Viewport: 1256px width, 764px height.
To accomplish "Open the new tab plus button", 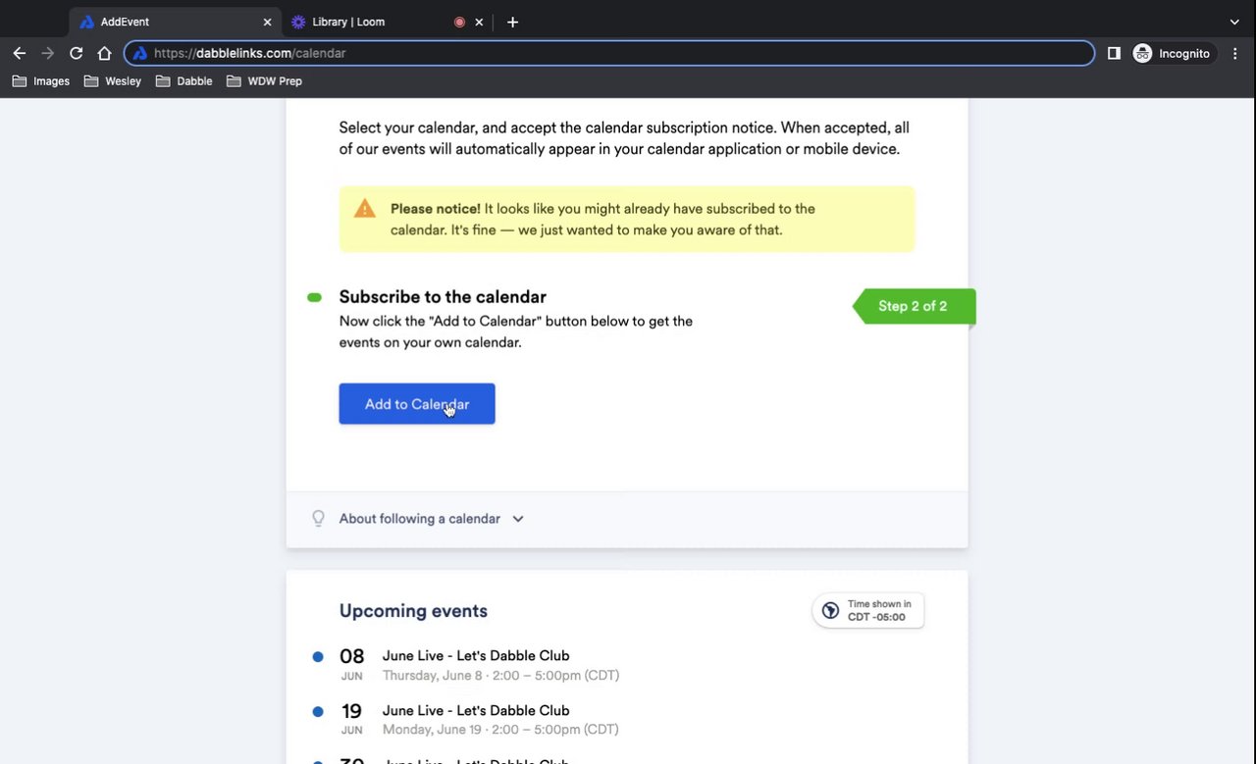I will click(x=512, y=22).
